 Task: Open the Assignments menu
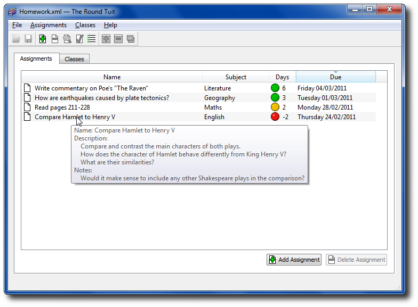click(49, 25)
